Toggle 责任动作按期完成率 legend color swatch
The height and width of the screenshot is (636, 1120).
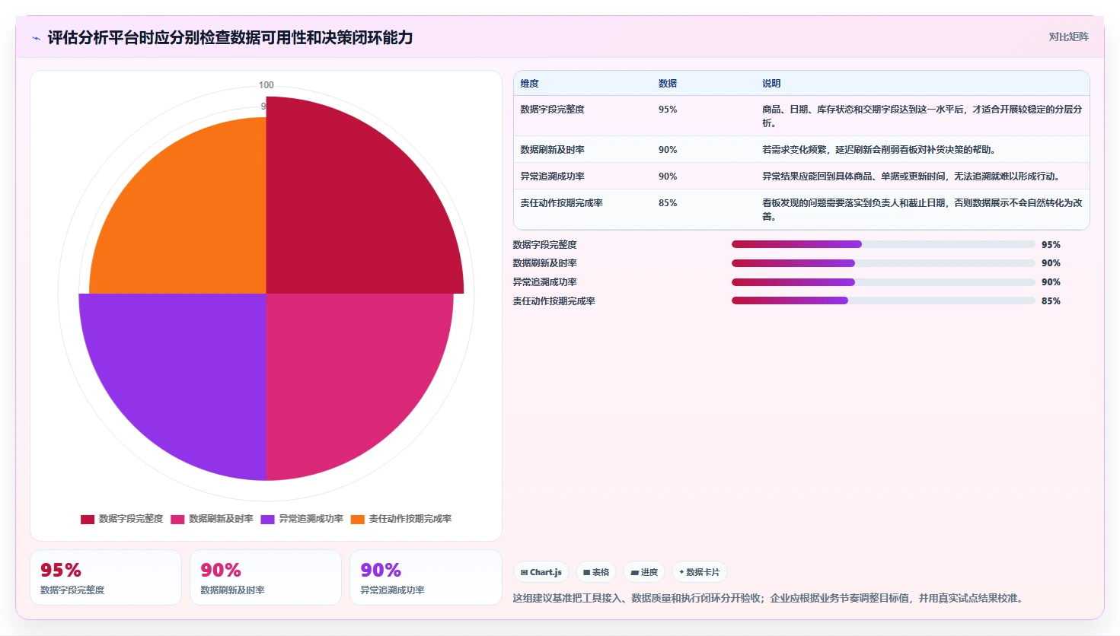point(358,520)
